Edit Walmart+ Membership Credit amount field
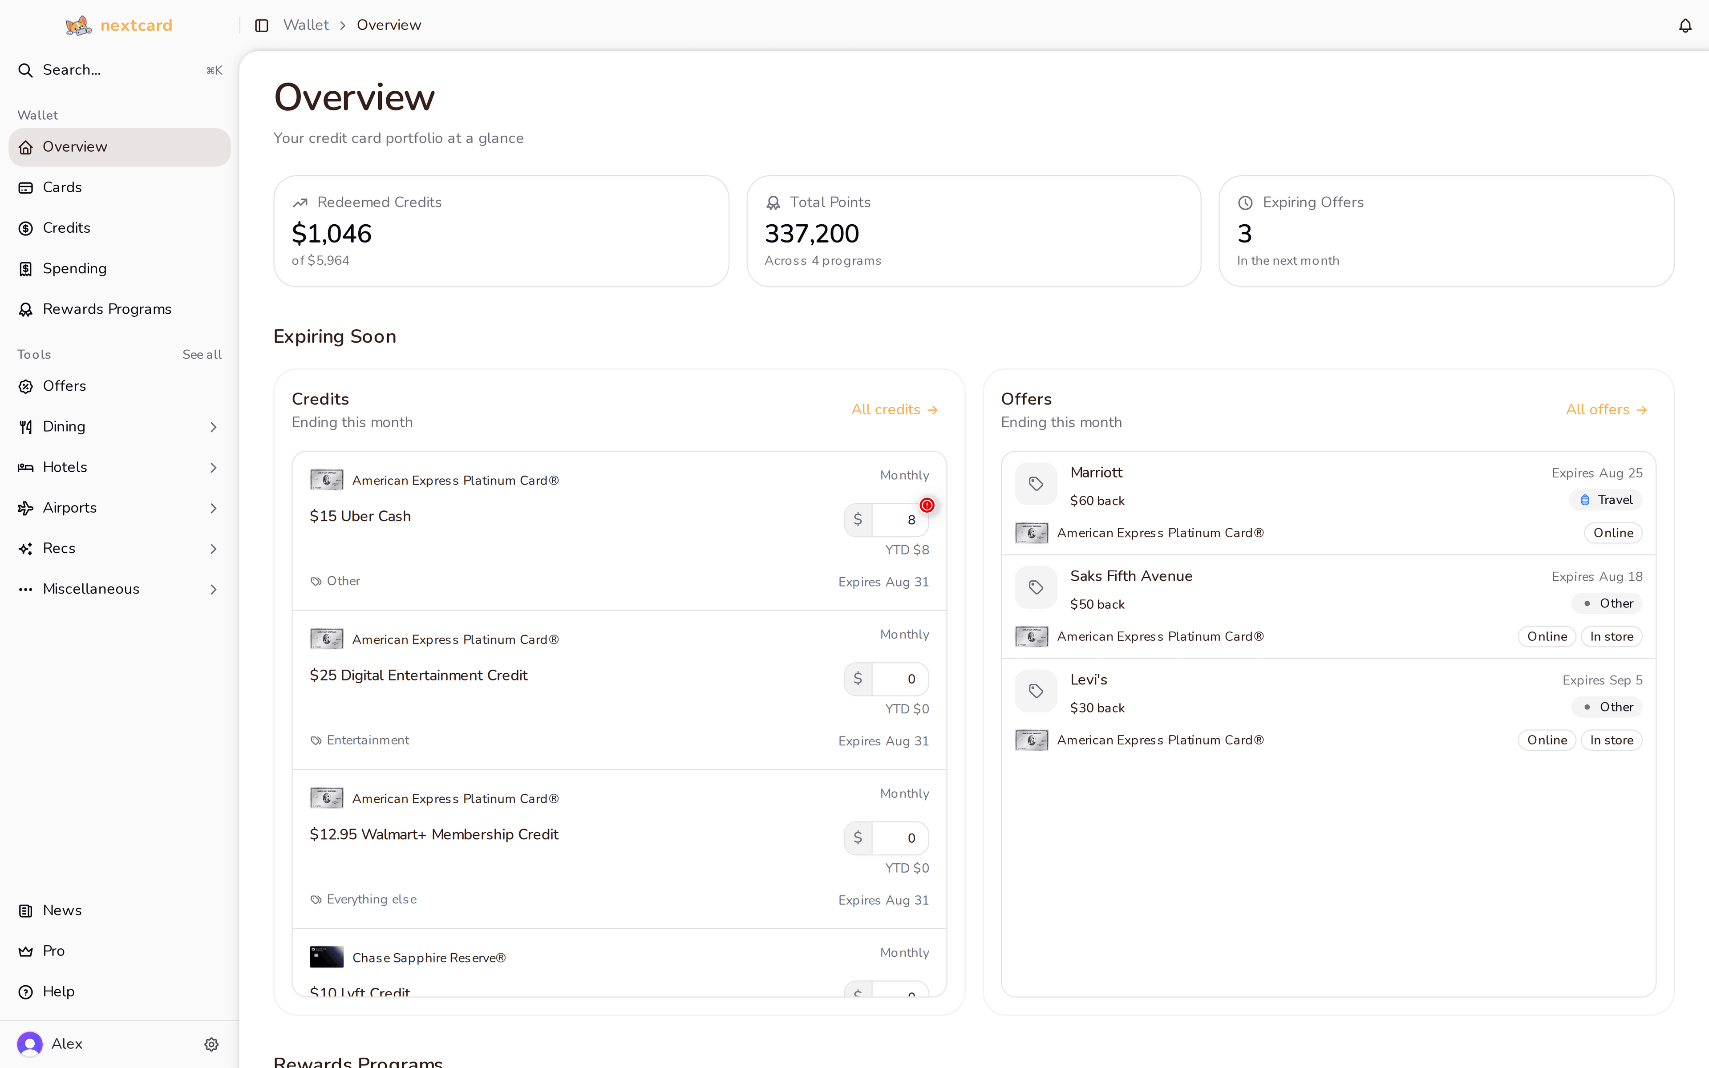Screen dimensions: 1709x1068 [900, 838]
